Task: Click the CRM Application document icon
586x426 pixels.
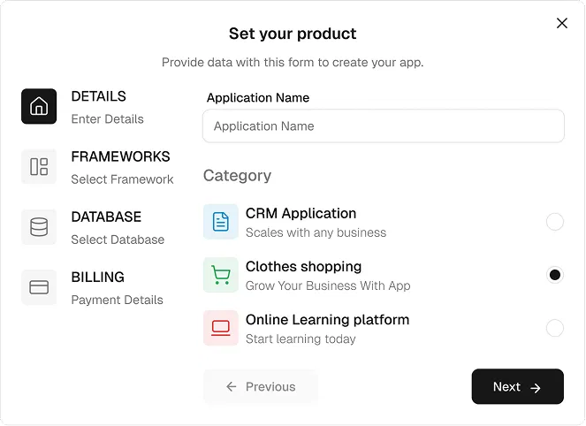Action: coord(221,222)
